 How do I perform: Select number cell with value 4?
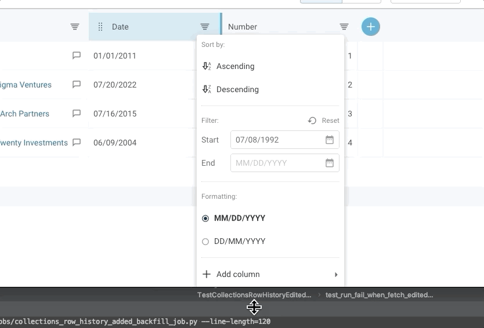pos(350,143)
